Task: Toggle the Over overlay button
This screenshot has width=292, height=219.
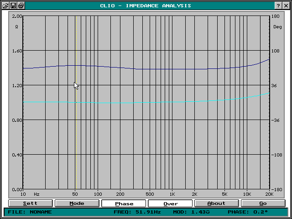Action: [170, 203]
